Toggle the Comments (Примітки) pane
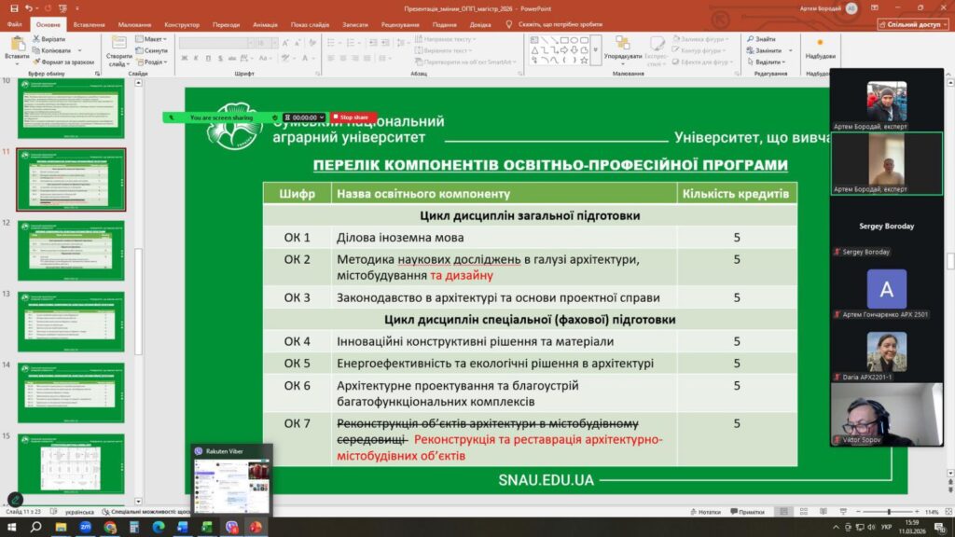The image size is (955, 537). click(x=747, y=512)
